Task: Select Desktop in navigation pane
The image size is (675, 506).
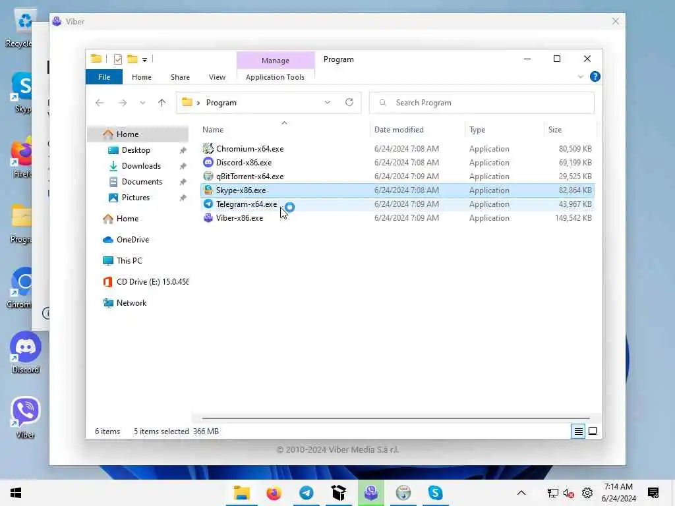Action: (137, 150)
